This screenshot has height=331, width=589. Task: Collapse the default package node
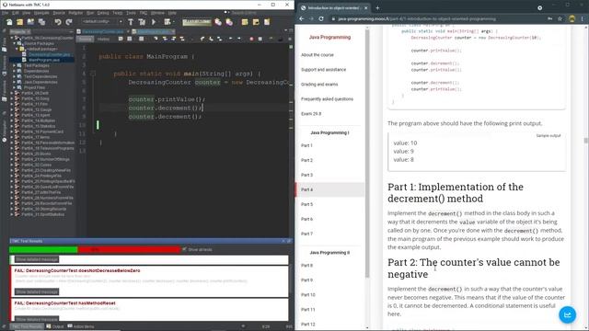tap(17, 49)
